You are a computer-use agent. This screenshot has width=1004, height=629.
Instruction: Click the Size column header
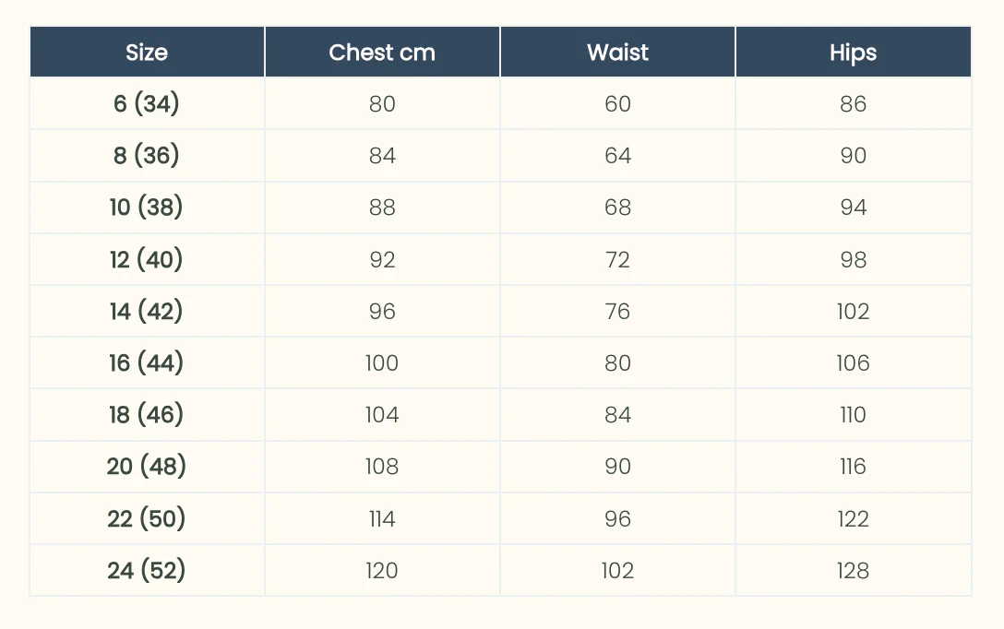(147, 52)
